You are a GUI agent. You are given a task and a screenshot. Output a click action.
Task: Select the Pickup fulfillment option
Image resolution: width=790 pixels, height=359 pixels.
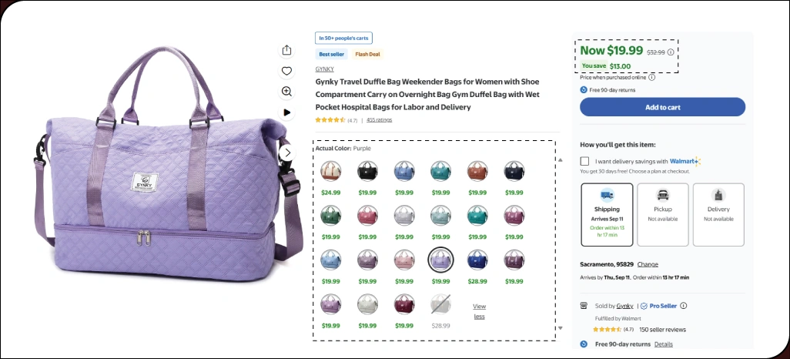[662, 215]
